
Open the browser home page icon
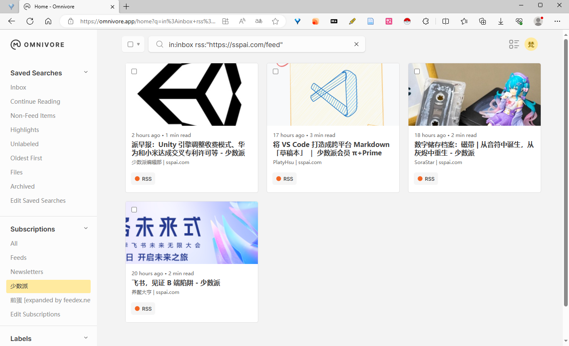tap(48, 21)
